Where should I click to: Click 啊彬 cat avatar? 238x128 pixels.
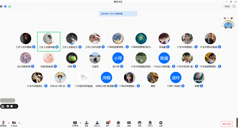(153, 77)
